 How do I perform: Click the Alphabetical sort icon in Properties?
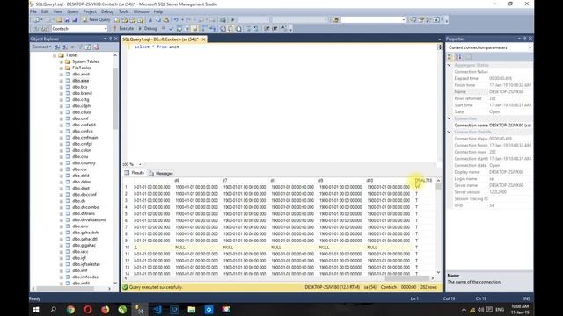click(x=458, y=56)
